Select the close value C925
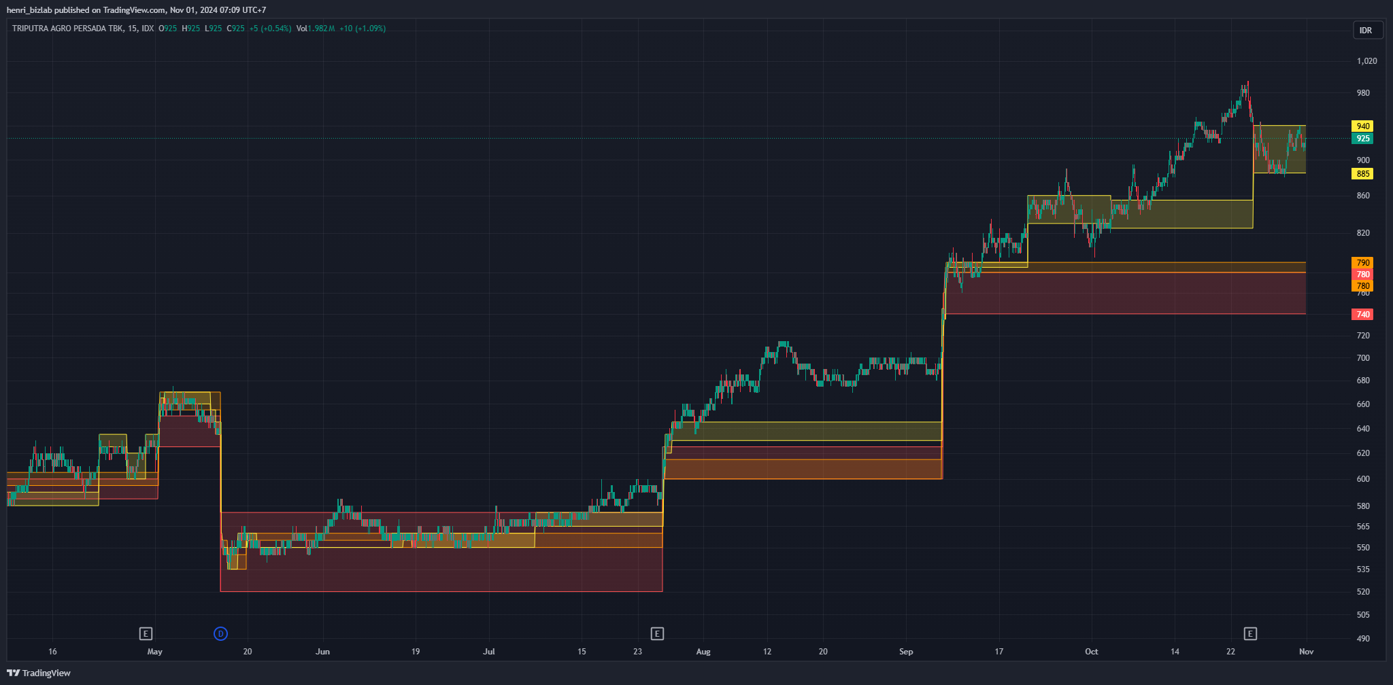The height and width of the screenshot is (685, 1393). tap(235, 29)
